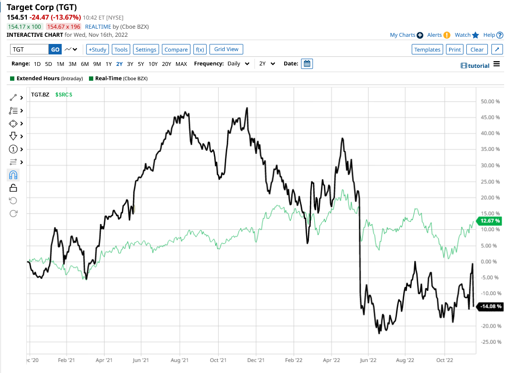Select the active 2Y range
This screenshot has width=518, height=373.
pyautogui.click(x=119, y=64)
